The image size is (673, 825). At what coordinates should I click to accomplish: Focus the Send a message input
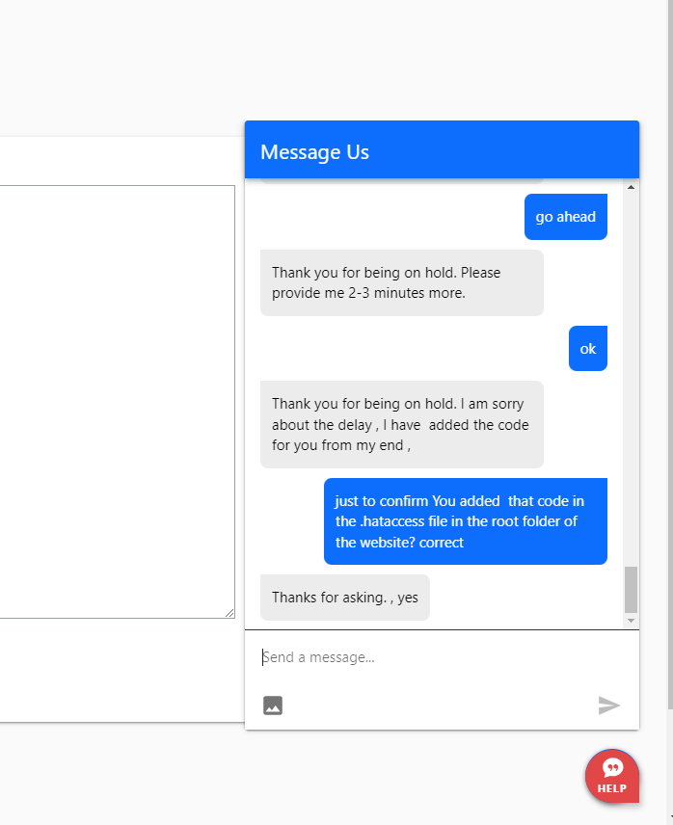pos(442,657)
